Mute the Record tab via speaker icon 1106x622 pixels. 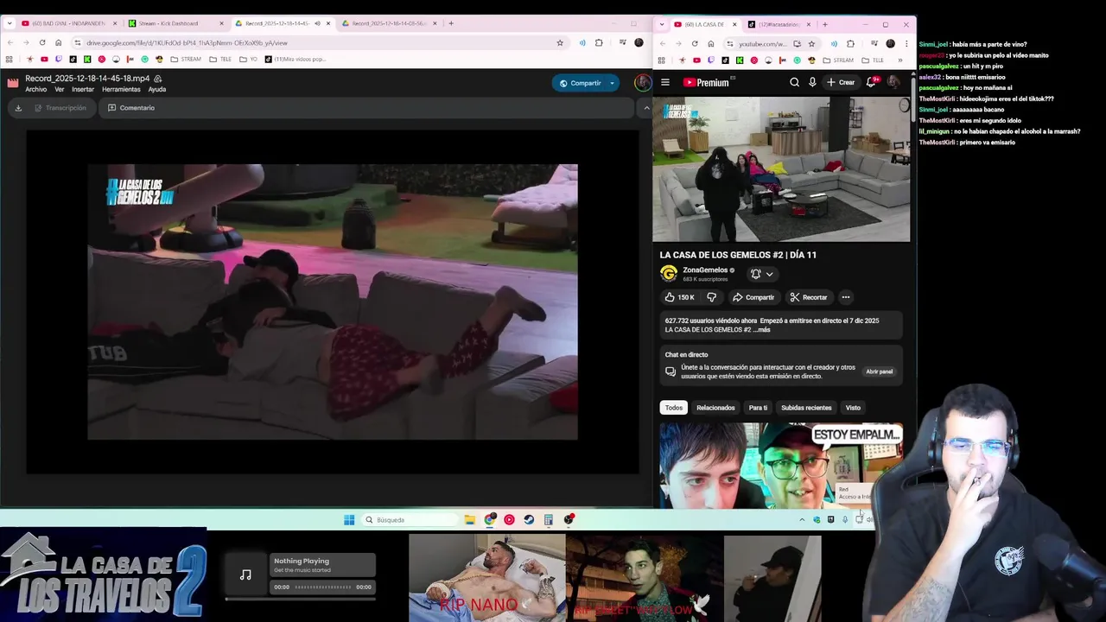coord(317,23)
